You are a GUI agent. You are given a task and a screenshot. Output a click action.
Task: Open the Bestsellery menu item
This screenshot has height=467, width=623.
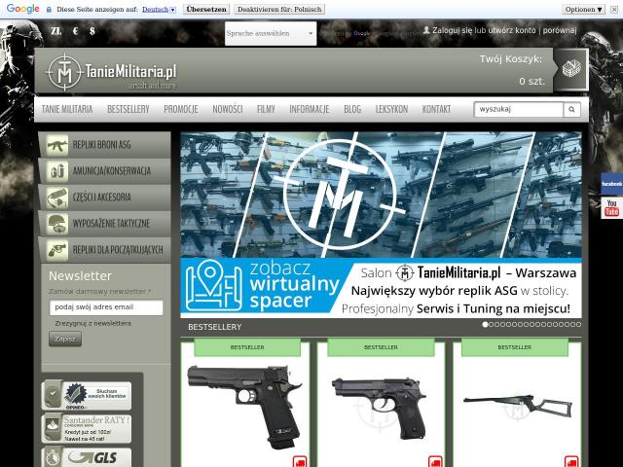coord(128,109)
